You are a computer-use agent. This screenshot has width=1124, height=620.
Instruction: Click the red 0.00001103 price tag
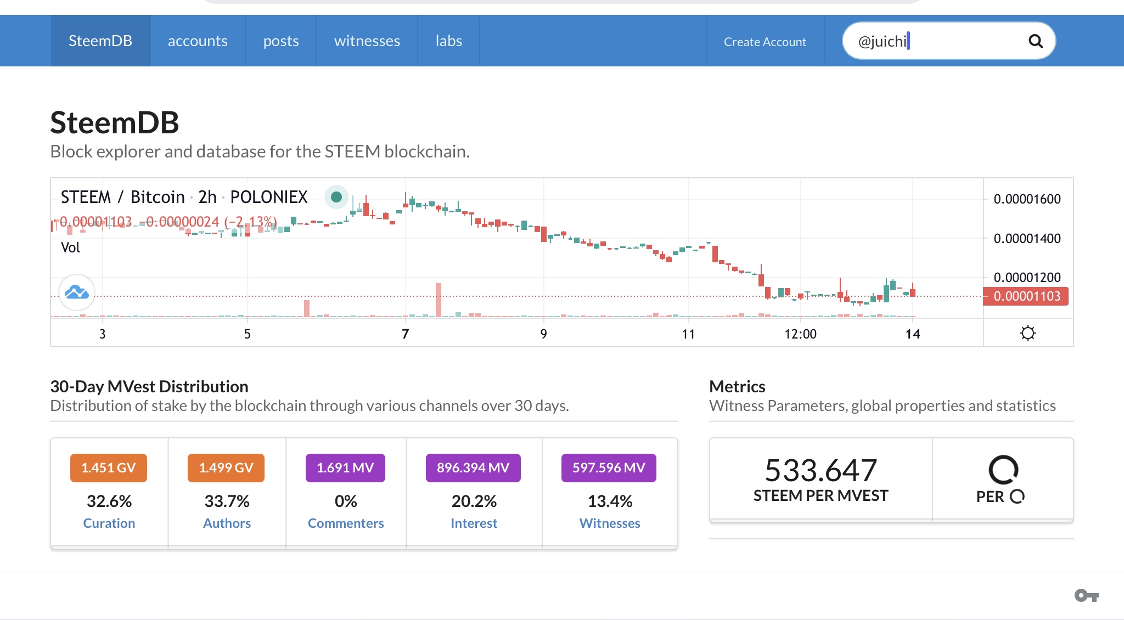pyautogui.click(x=1026, y=296)
